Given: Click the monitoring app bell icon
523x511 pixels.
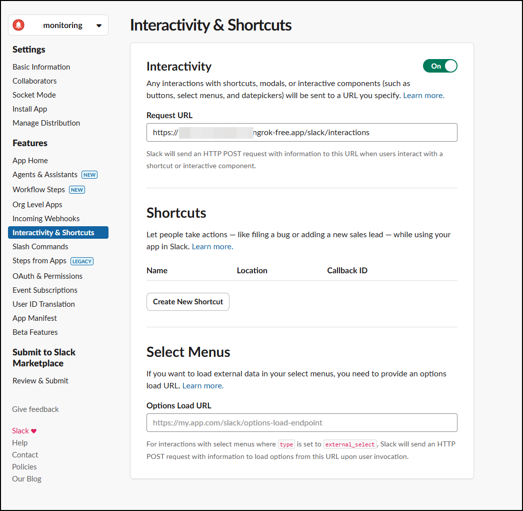Looking at the screenshot, I should click(x=18, y=25).
